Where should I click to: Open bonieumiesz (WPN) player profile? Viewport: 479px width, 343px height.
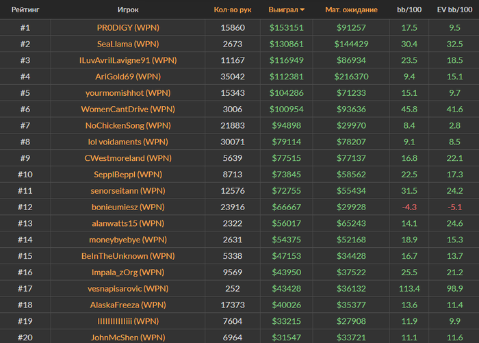click(x=128, y=207)
